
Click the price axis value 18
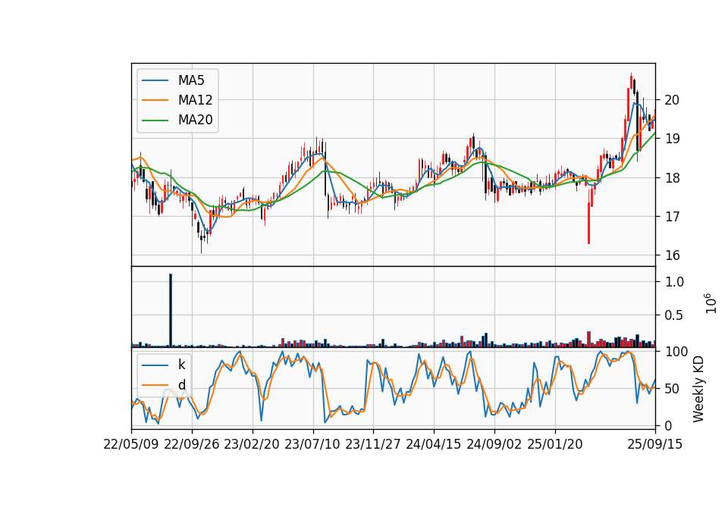[x=671, y=177]
